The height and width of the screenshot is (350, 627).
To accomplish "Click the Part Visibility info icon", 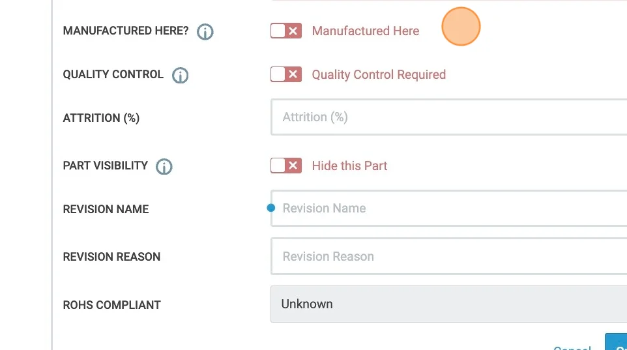I will 164,166.
